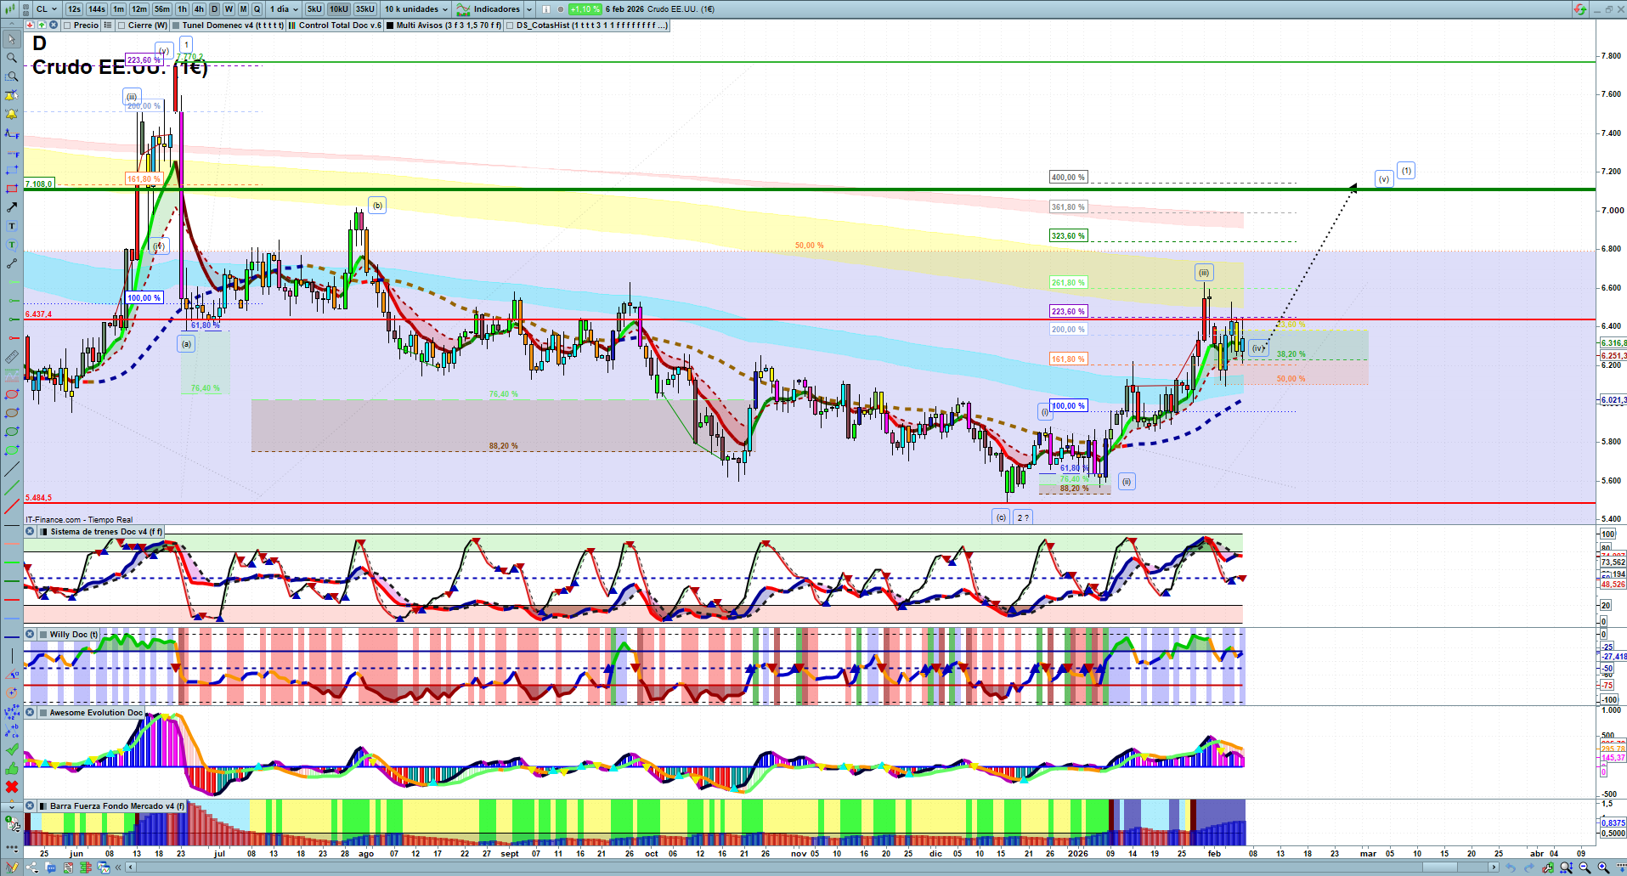Click the red X delete-objects icon

tap(12, 787)
